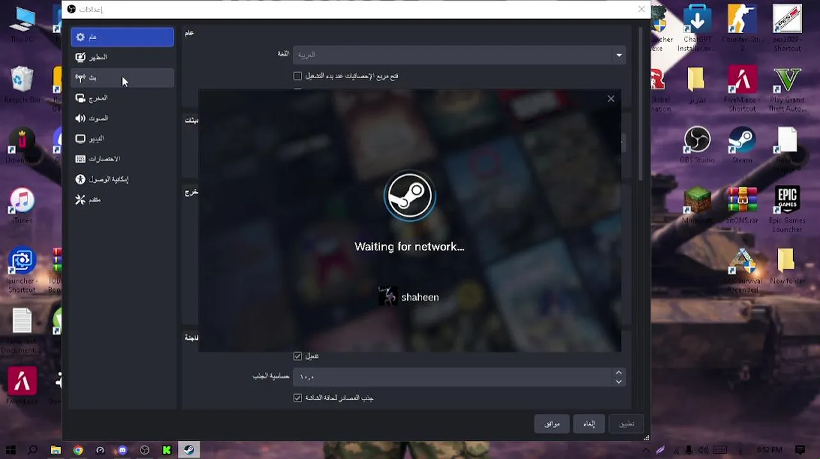Decrease snap sensitivity with down arrow

pos(618,381)
